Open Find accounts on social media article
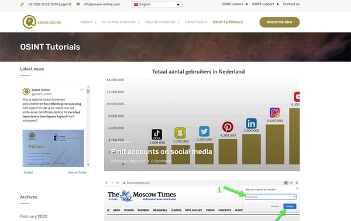The width and height of the screenshot is (351, 221). pos(161,151)
